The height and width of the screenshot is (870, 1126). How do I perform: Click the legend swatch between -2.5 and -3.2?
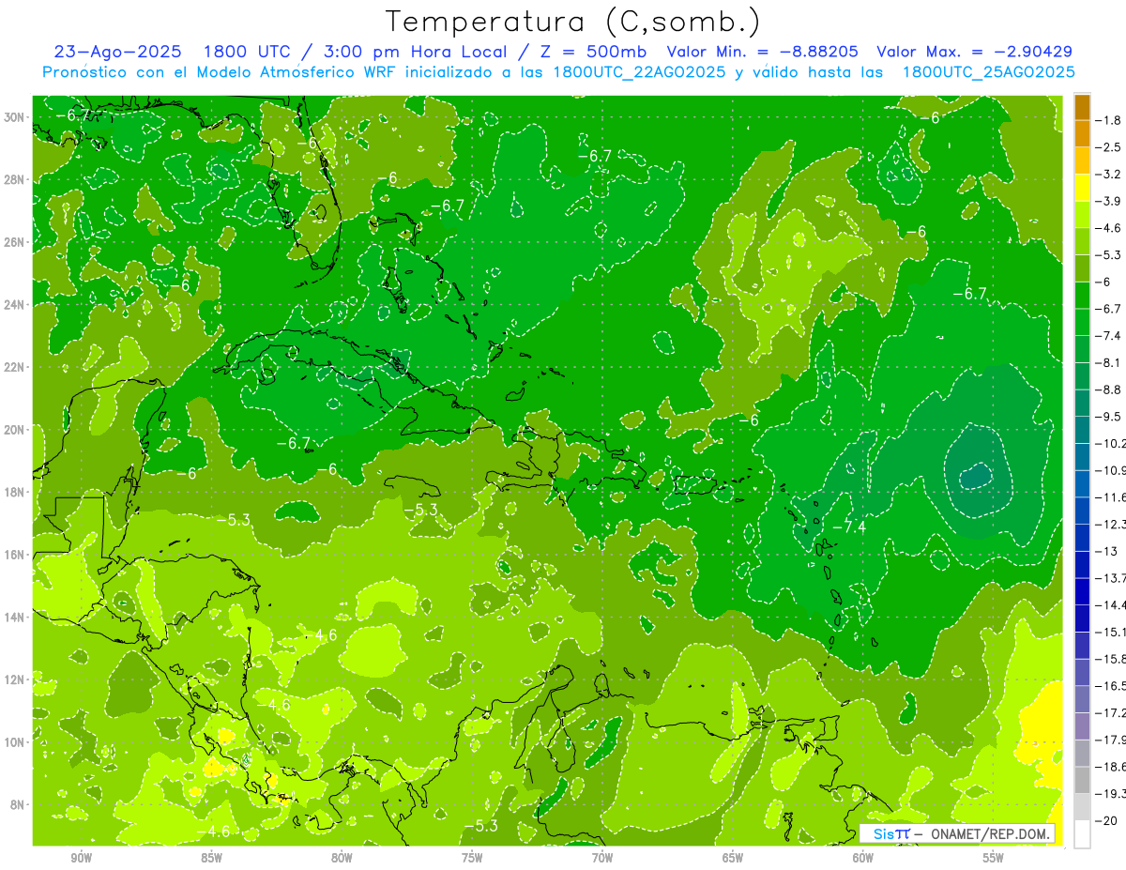1082,161
